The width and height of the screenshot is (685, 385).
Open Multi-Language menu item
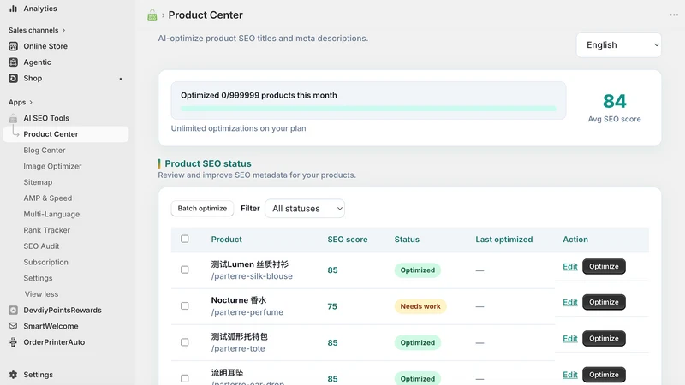[x=51, y=215]
